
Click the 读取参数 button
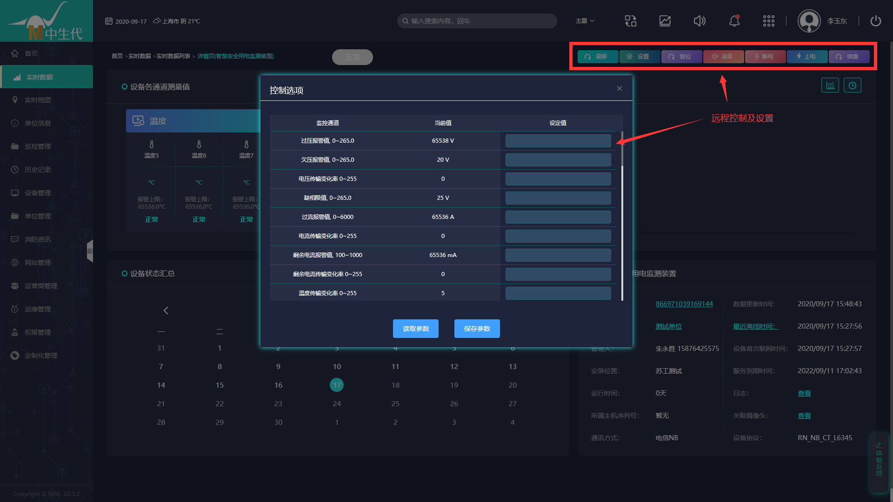pos(415,329)
